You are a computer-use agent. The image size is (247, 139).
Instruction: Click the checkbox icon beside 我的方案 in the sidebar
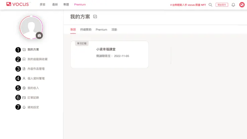click(x=24, y=49)
